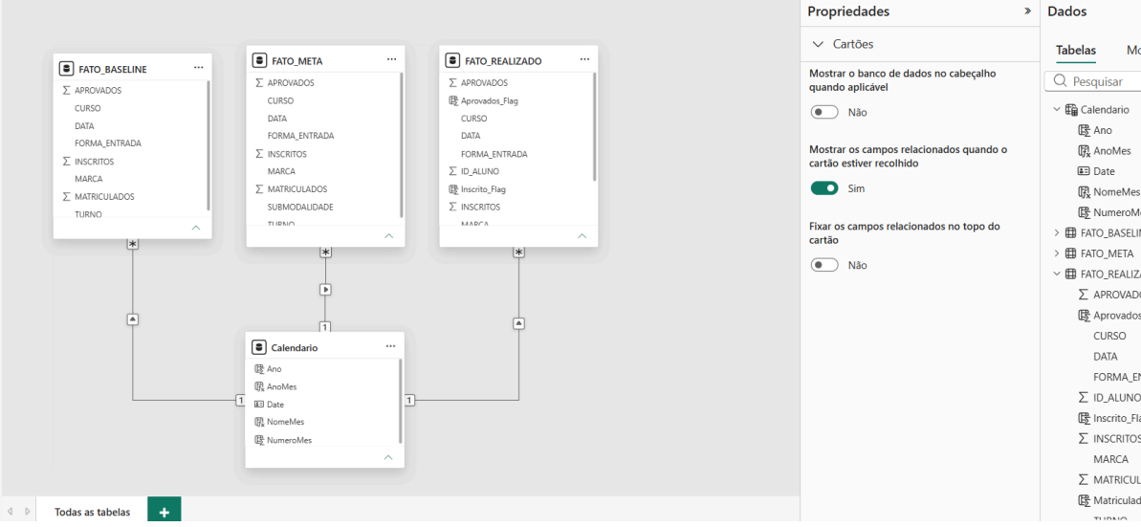Collapse the Propriedades pane with double chevron
The width and height of the screenshot is (1141, 527).
coord(1027,11)
